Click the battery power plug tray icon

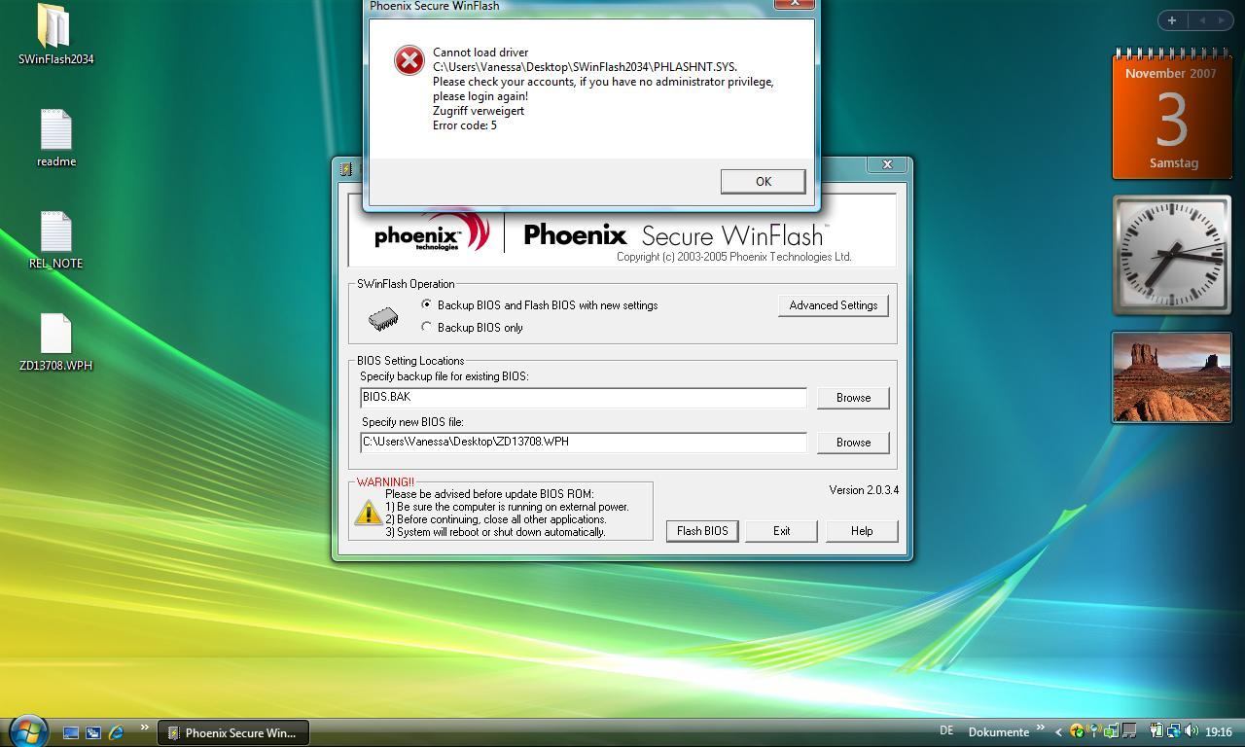[1156, 730]
